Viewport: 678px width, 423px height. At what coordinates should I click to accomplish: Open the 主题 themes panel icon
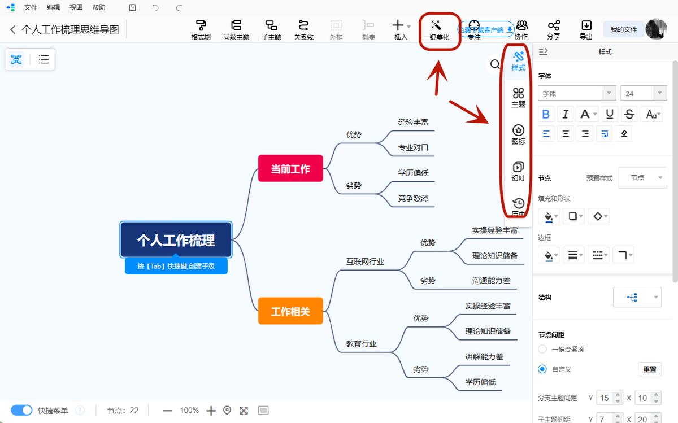coord(518,97)
